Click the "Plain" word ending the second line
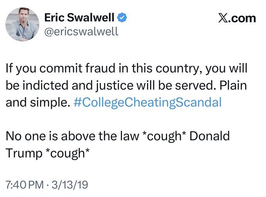Screen dimensions: 266x197 233,85
